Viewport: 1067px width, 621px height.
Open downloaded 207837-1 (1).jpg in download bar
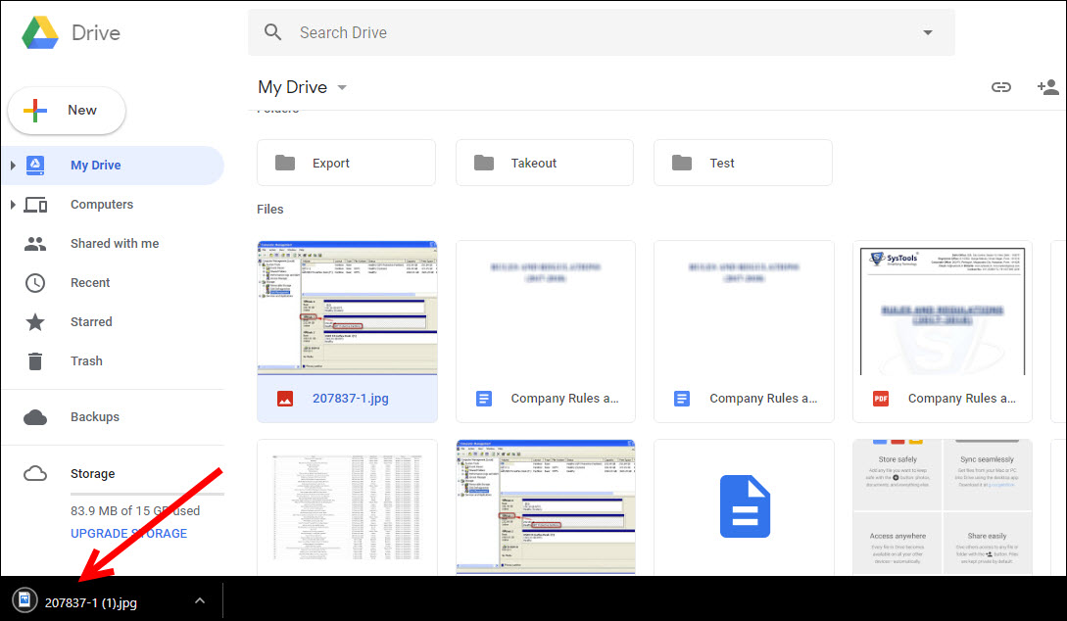pyautogui.click(x=90, y=602)
